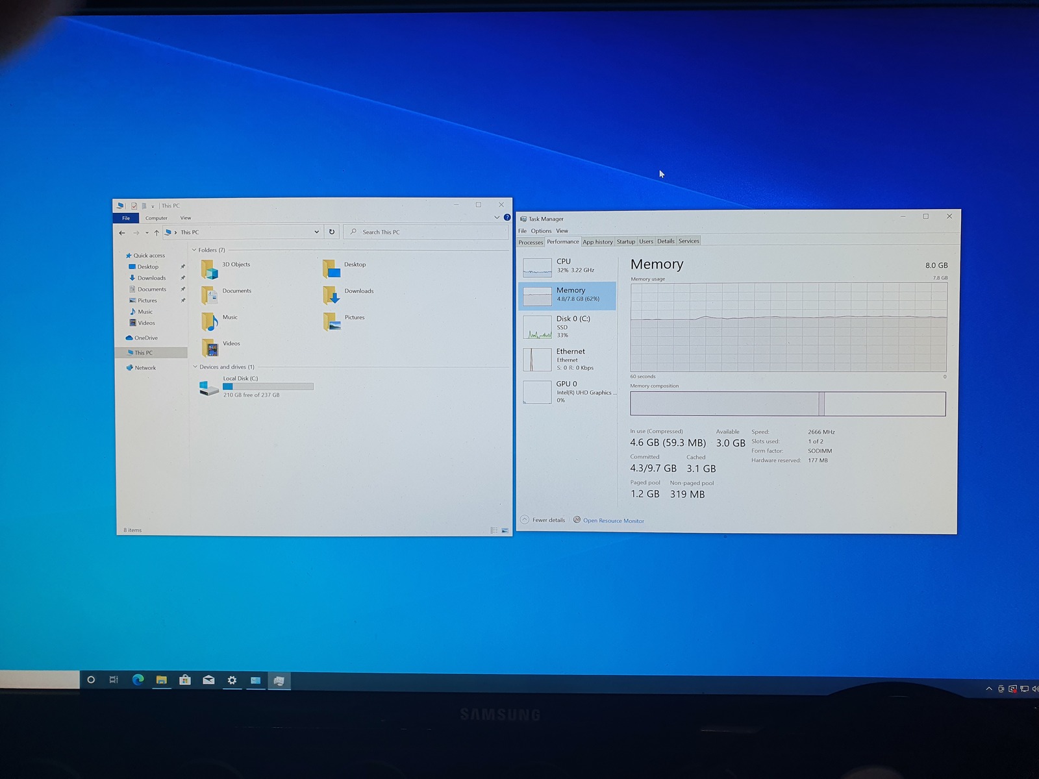1039x779 pixels.
Task: Open the Videos folder in Folders group
Action: click(221, 348)
